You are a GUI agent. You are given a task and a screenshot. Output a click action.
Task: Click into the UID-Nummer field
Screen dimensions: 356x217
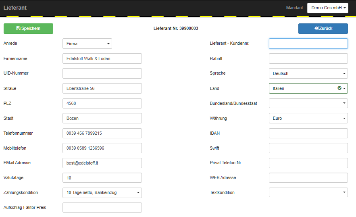coord(102,73)
